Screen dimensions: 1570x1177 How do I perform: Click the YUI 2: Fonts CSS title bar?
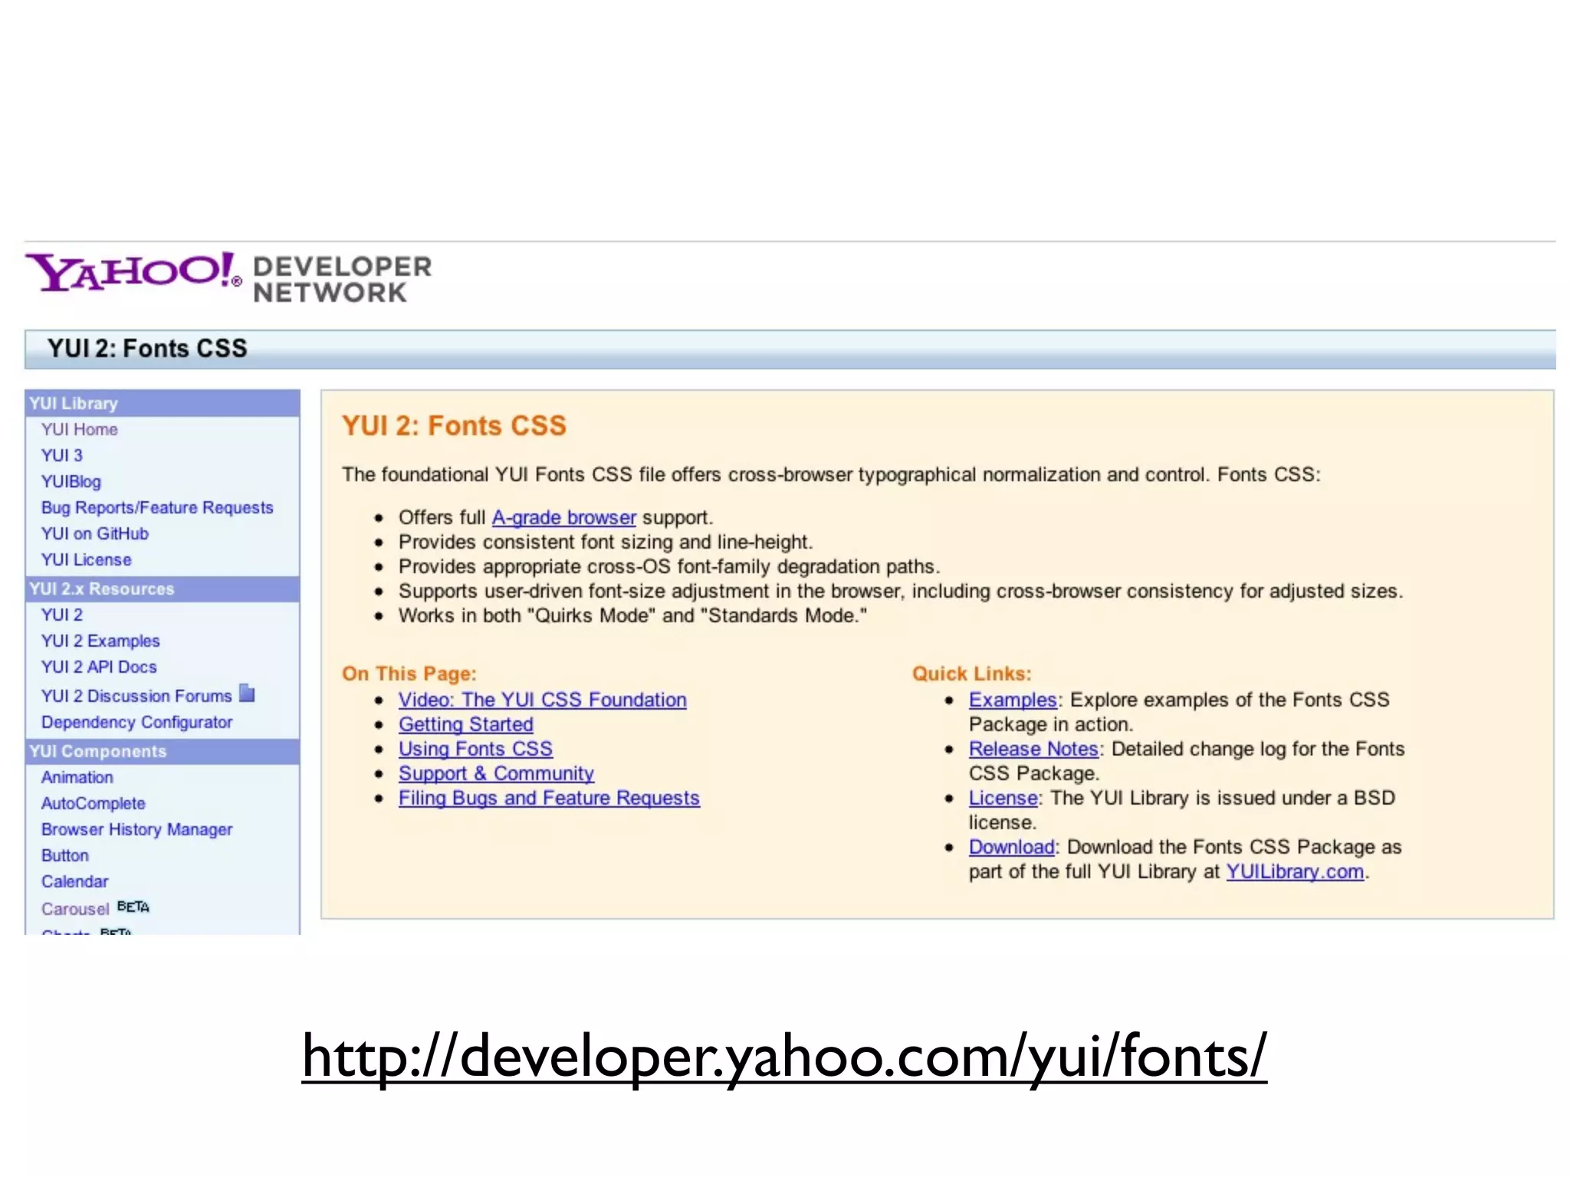[790, 349]
